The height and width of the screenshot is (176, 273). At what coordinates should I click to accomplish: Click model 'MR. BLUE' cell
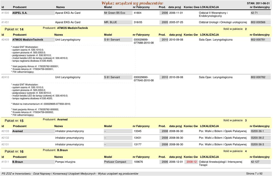118,22
